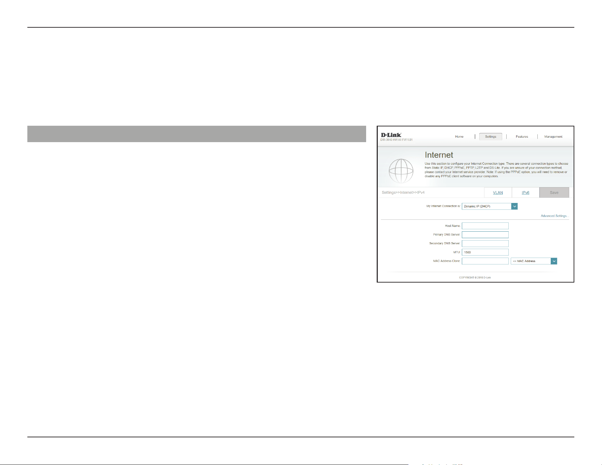
Task: Expand the MAC Address dropdown list
Action: tap(534, 261)
